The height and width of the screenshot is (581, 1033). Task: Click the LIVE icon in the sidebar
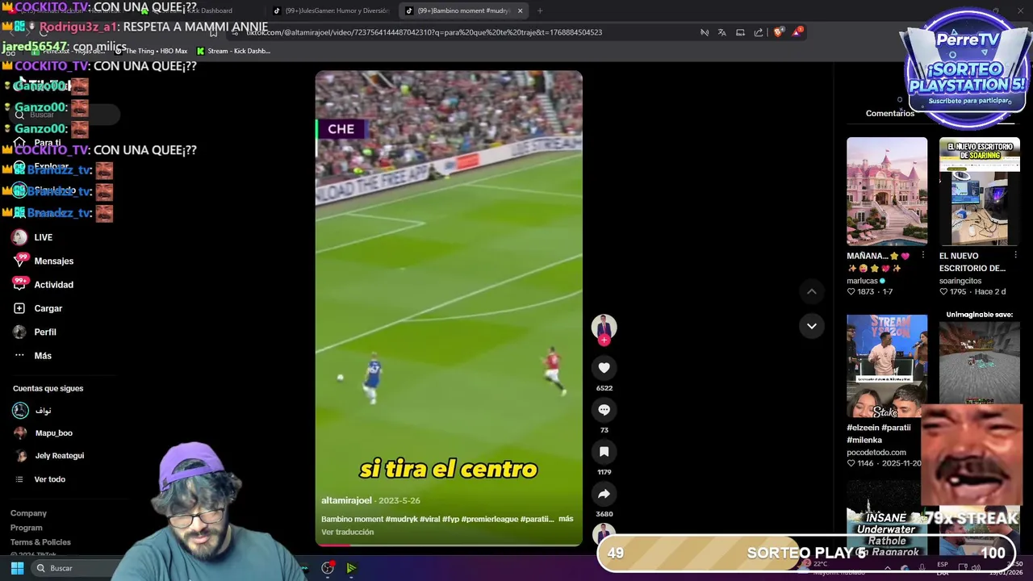click(19, 237)
